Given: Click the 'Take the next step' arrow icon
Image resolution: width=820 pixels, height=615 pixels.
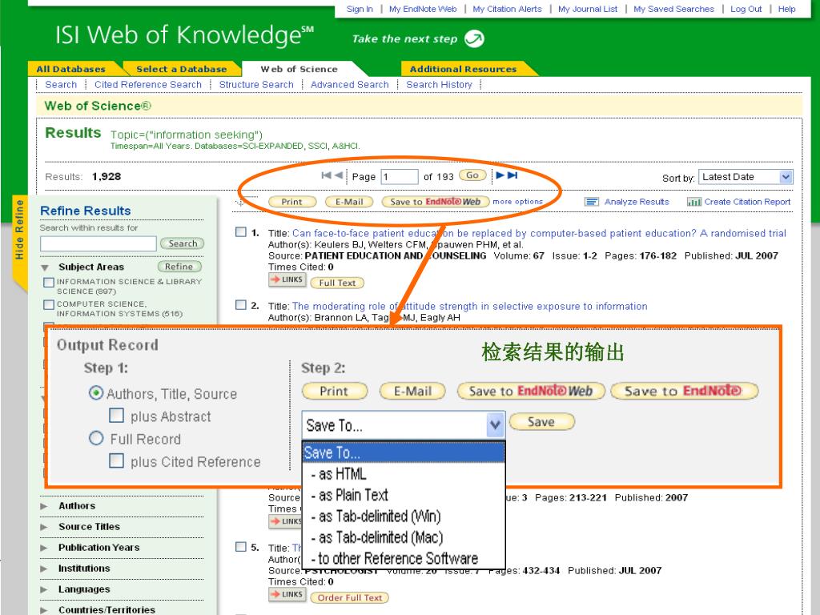Looking at the screenshot, I should 474,38.
